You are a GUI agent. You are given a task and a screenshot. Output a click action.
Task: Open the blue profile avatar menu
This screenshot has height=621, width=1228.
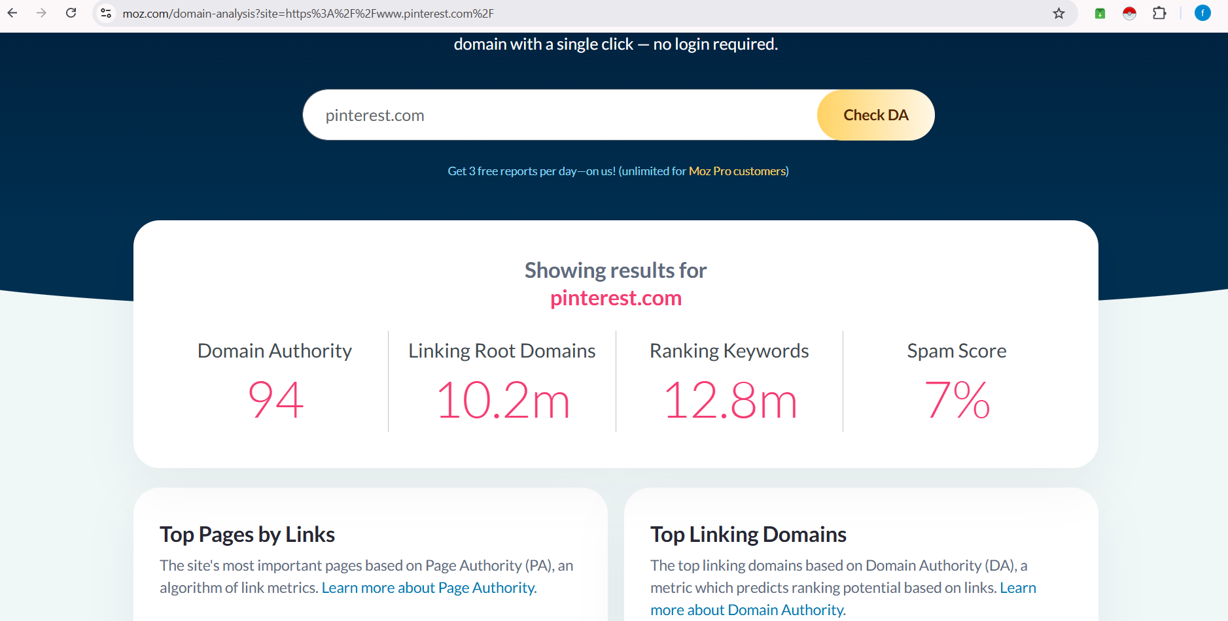coord(1202,13)
